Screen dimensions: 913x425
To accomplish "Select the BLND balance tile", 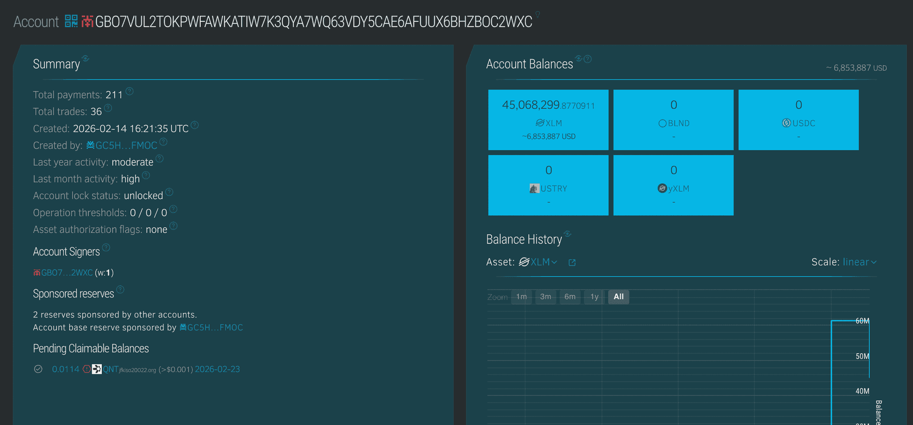I will pos(673,120).
